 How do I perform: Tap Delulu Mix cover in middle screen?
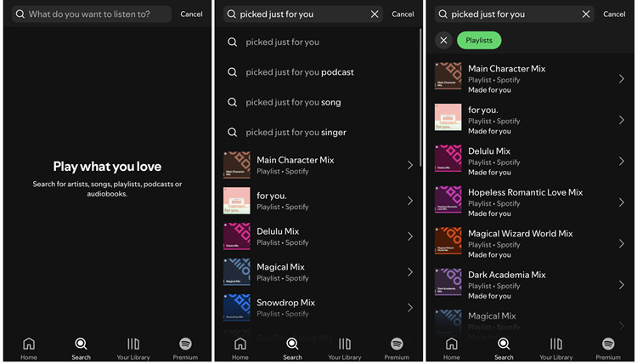click(x=236, y=236)
